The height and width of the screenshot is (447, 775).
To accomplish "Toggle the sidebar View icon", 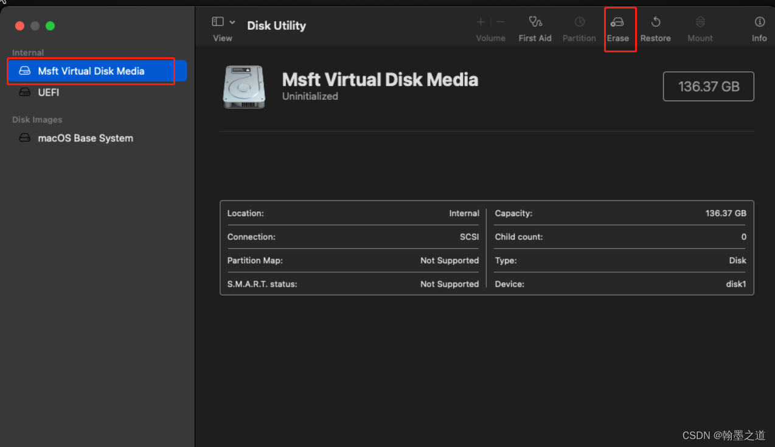I will click(x=218, y=22).
